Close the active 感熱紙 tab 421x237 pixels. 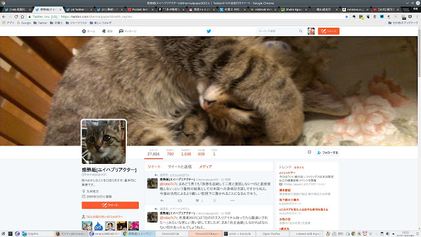[x=61, y=9]
